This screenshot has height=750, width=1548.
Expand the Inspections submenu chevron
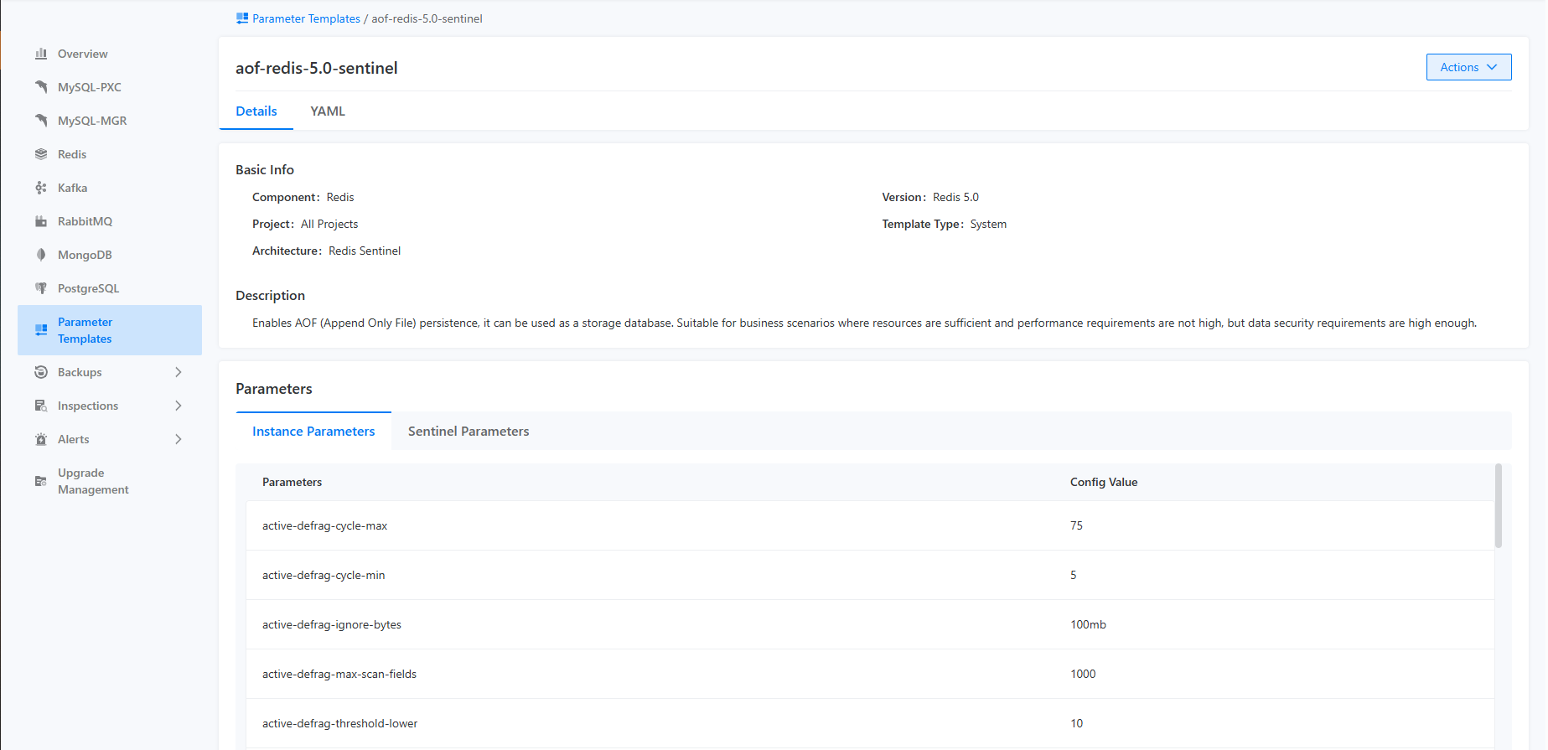click(x=178, y=406)
